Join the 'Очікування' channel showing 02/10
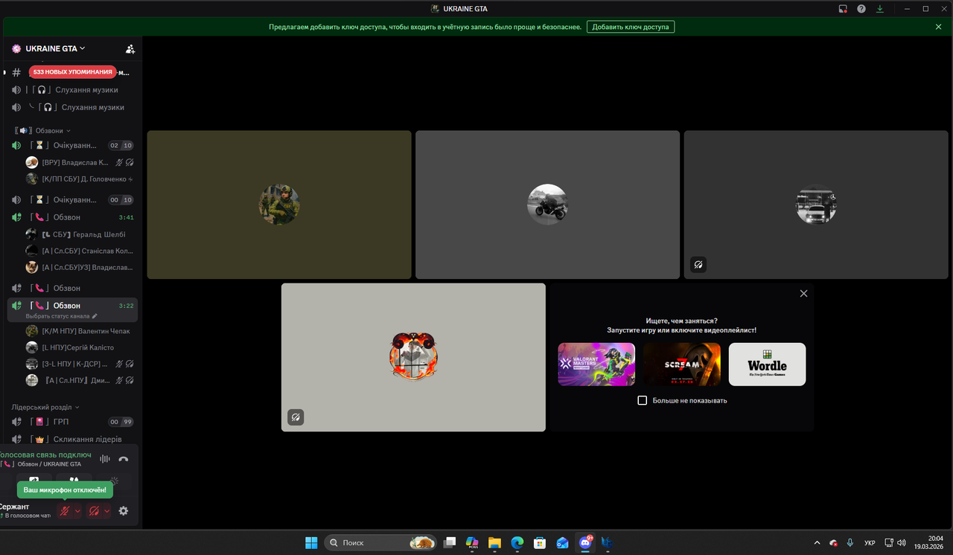Screen dimensions: 953x555 click(x=72, y=145)
